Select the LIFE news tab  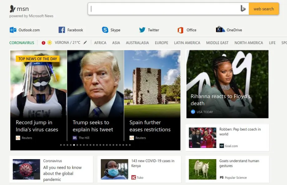click(x=272, y=43)
